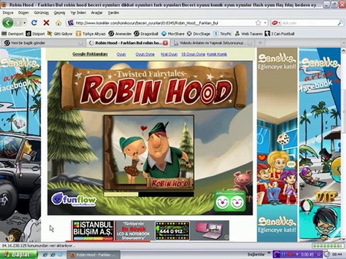The width and height of the screenshot is (346, 259).
Task: Click the Robin Hood loading picture
Action: tap(149, 153)
